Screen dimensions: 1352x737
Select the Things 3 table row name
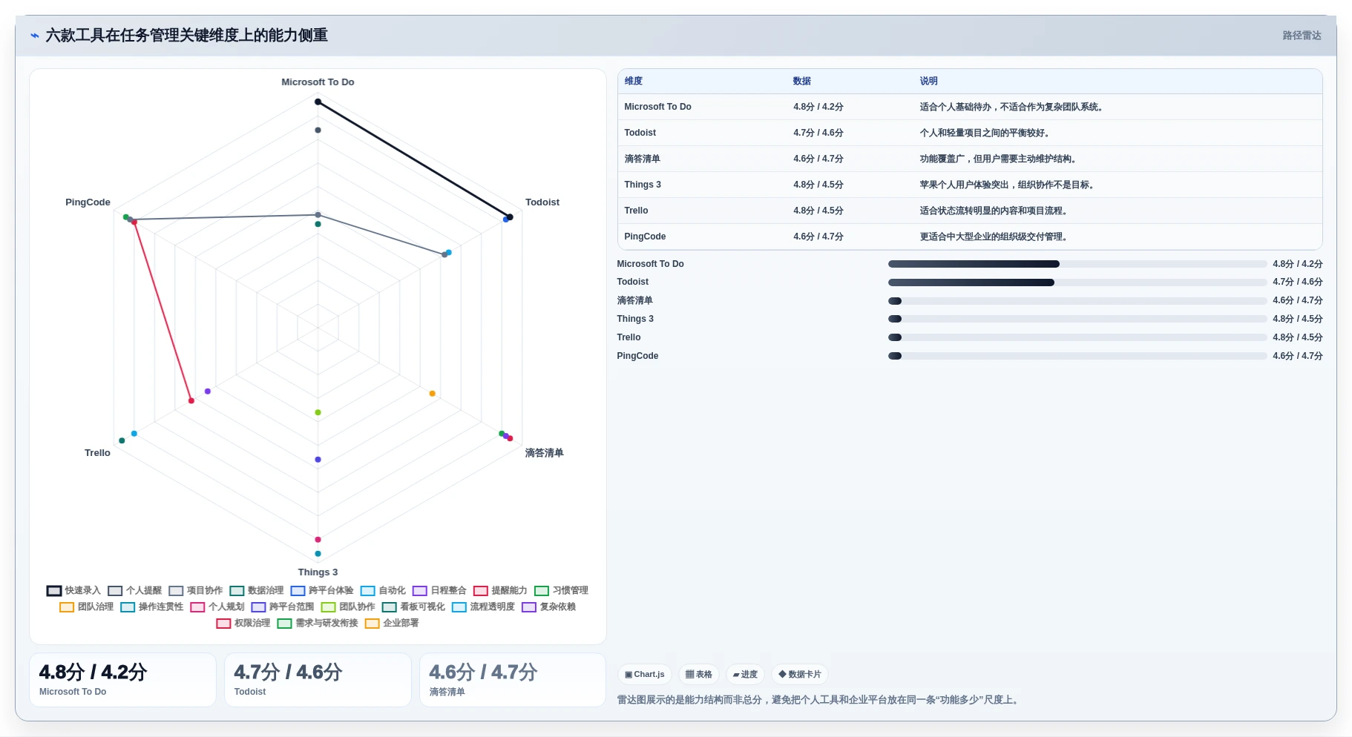[643, 185]
